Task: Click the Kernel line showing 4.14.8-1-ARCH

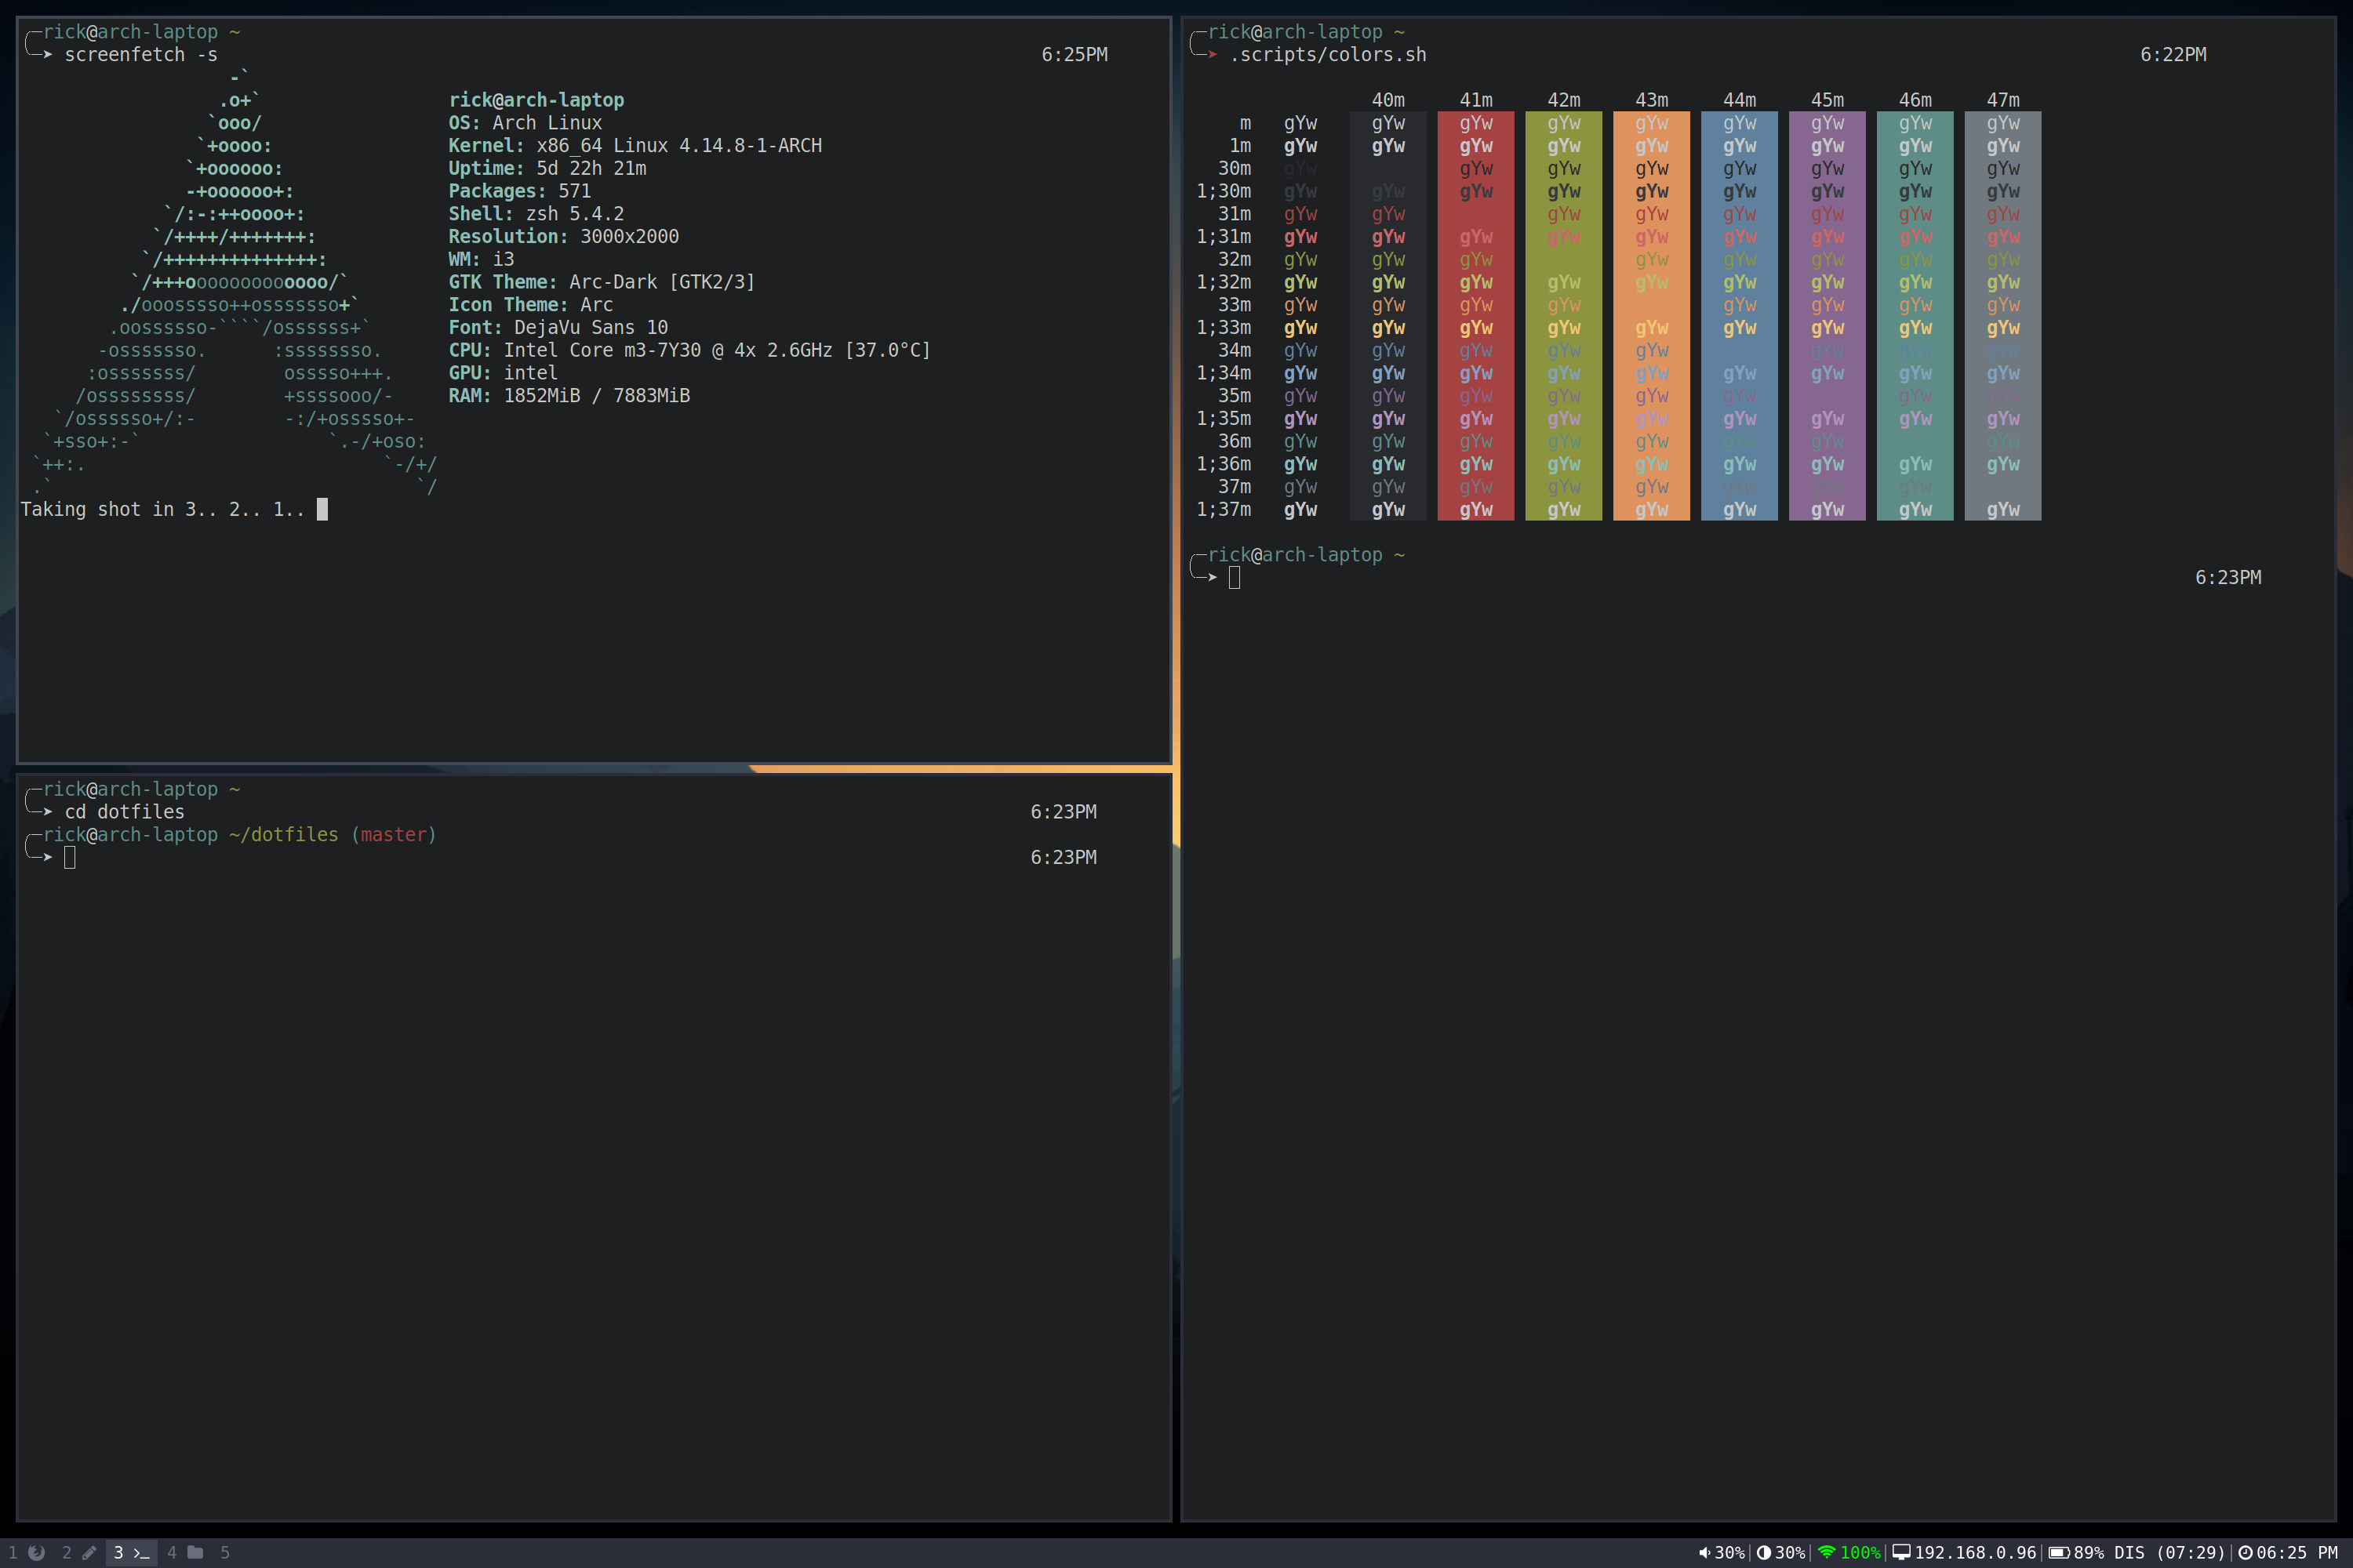Action: point(635,146)
